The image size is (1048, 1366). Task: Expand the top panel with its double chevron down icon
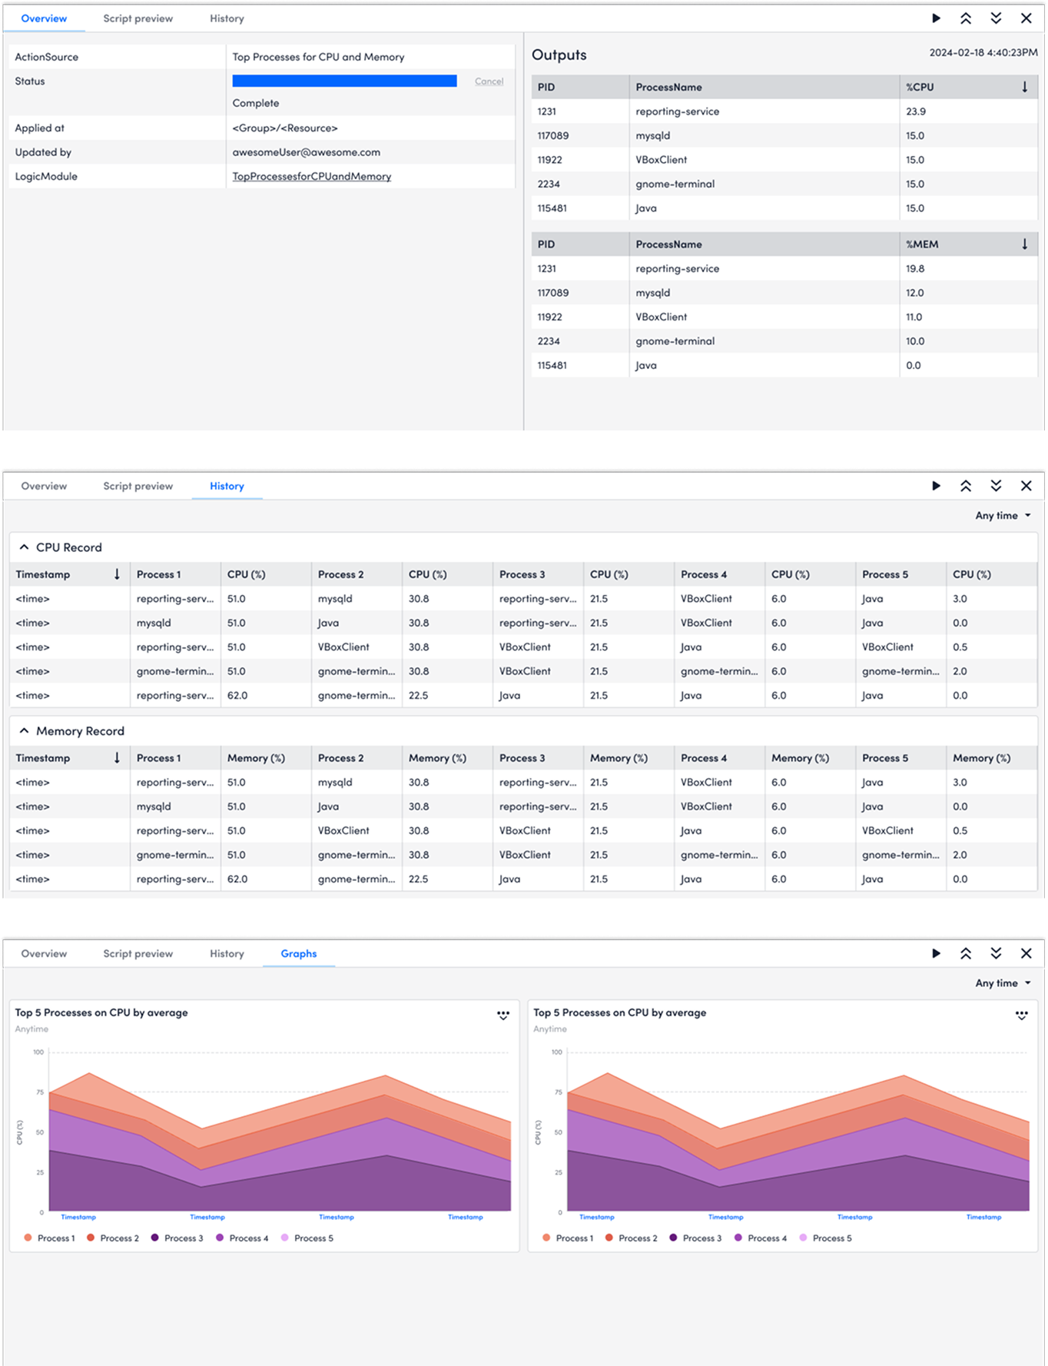(996, 18)
